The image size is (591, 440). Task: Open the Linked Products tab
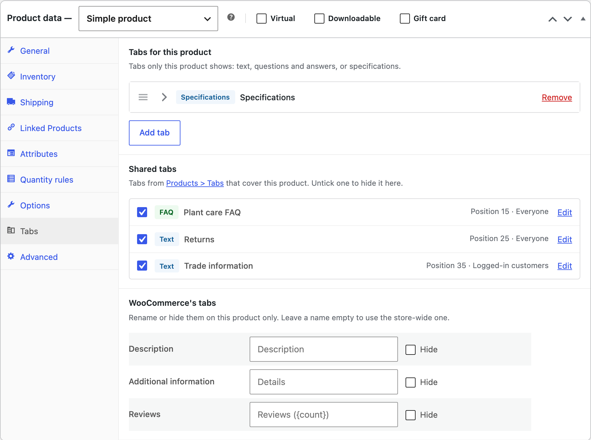click(60, 128)
